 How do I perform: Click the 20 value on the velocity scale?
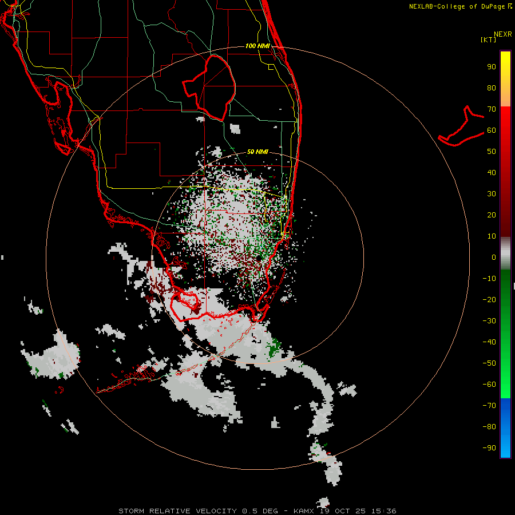coord(492,215)
